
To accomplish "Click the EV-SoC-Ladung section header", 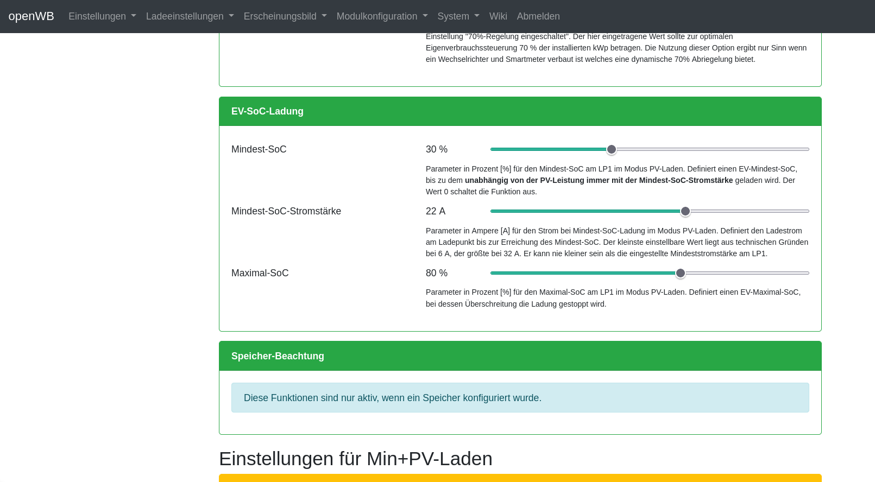I will click(520, 111).
